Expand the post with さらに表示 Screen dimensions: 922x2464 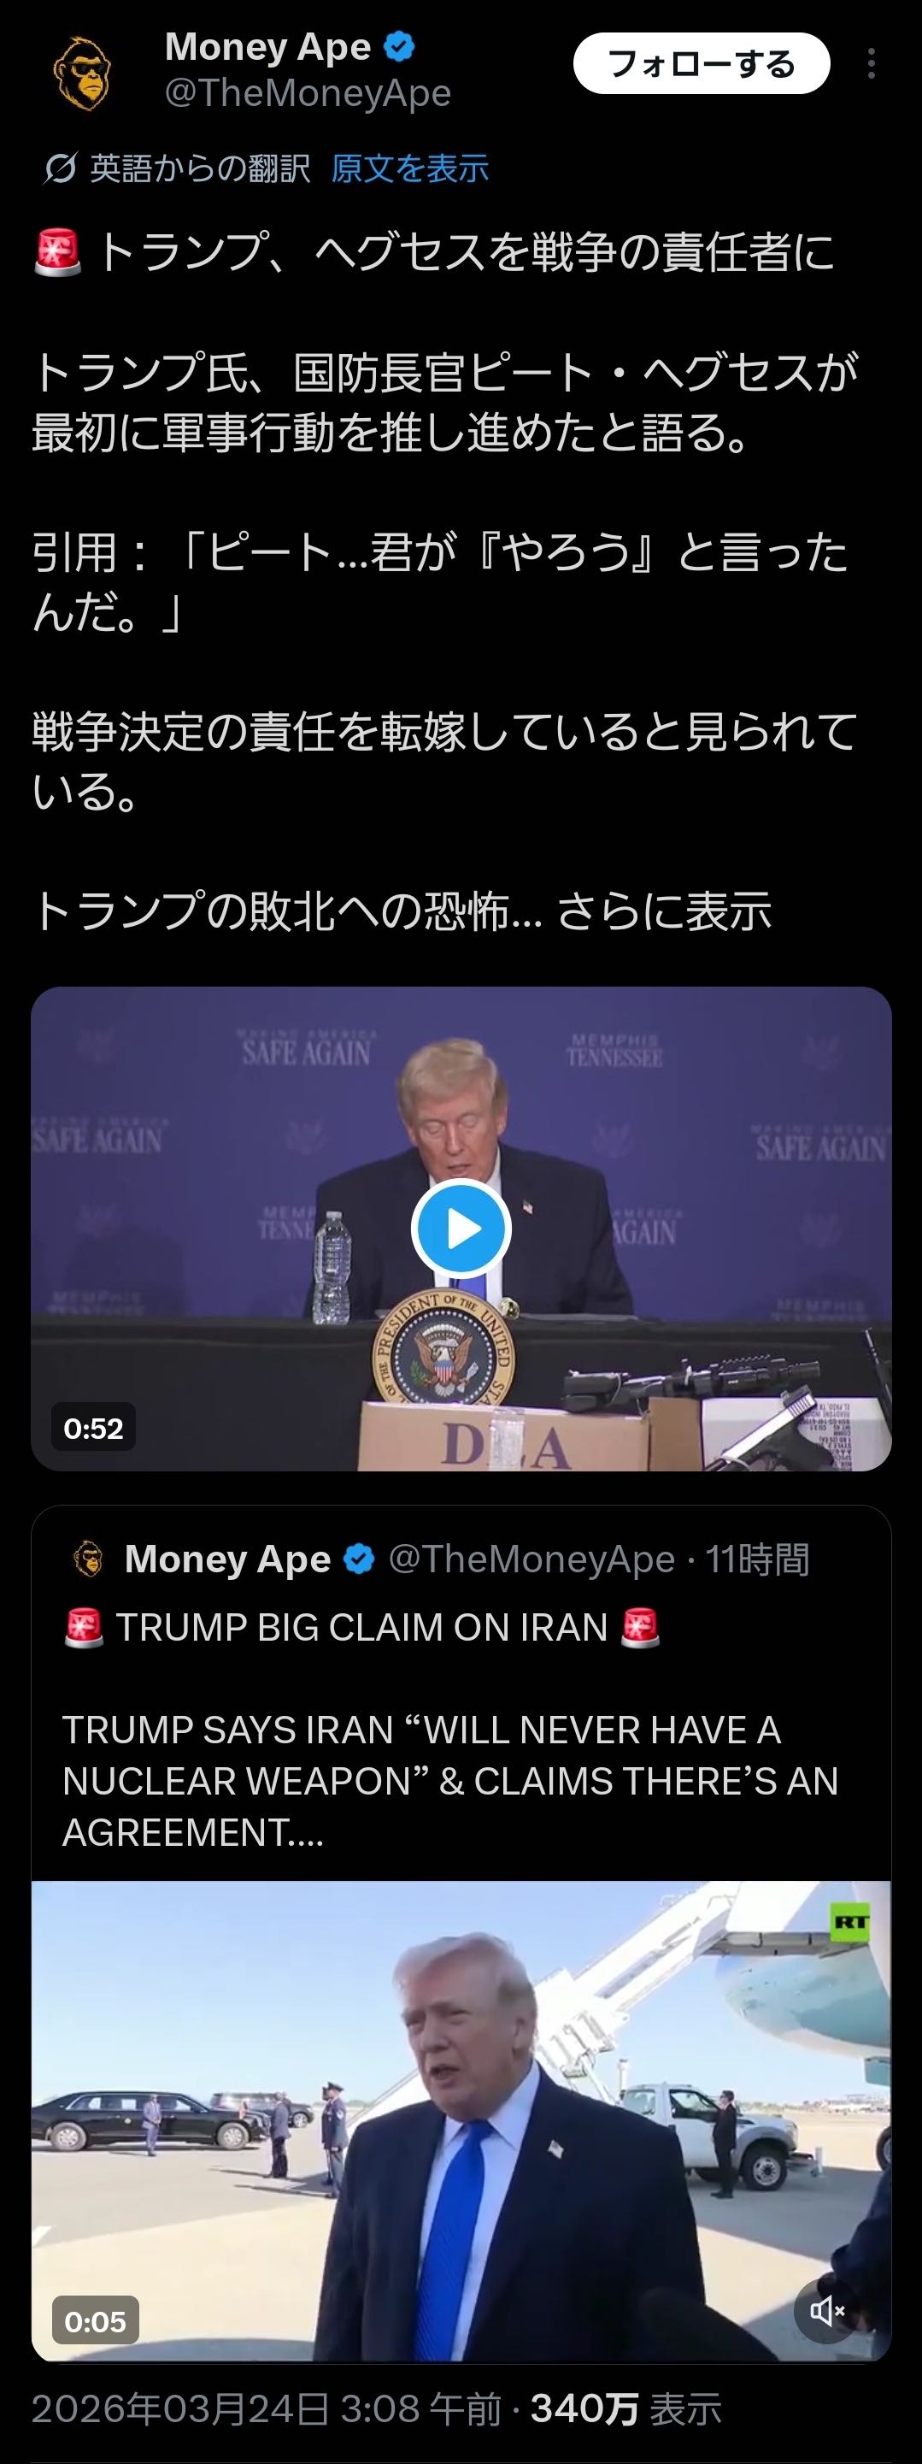click(664, 911)
